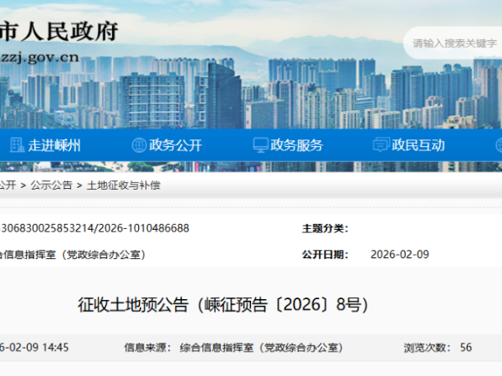Click the 信息来源 综合信息指挥室 text

point(260,347)
